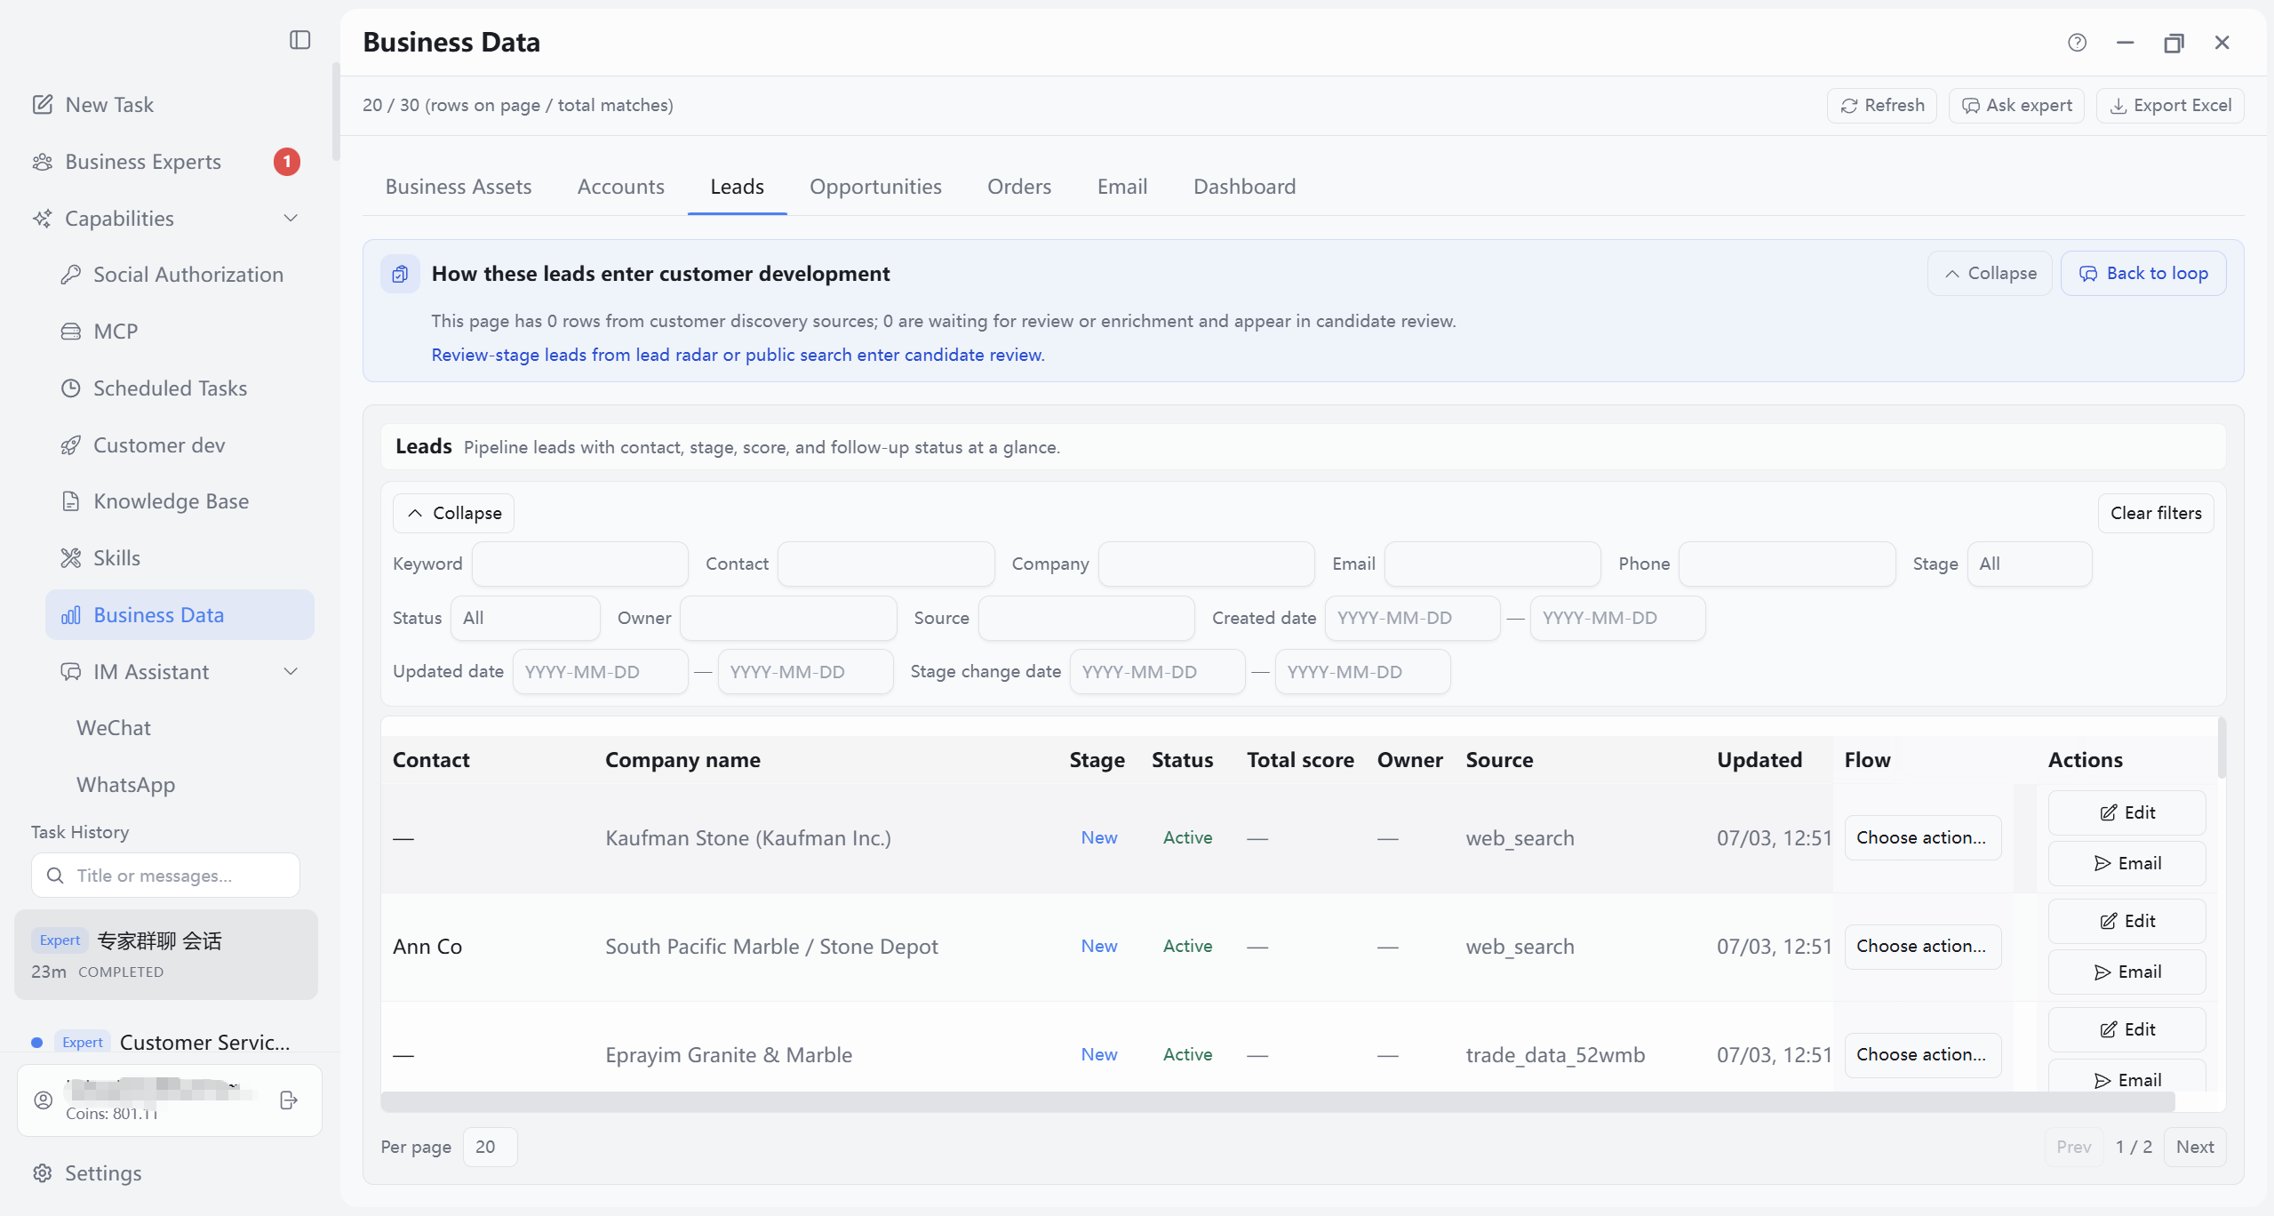Follow the Review-stage leads link
The image size is (2274, 1216).
point(738,355)
